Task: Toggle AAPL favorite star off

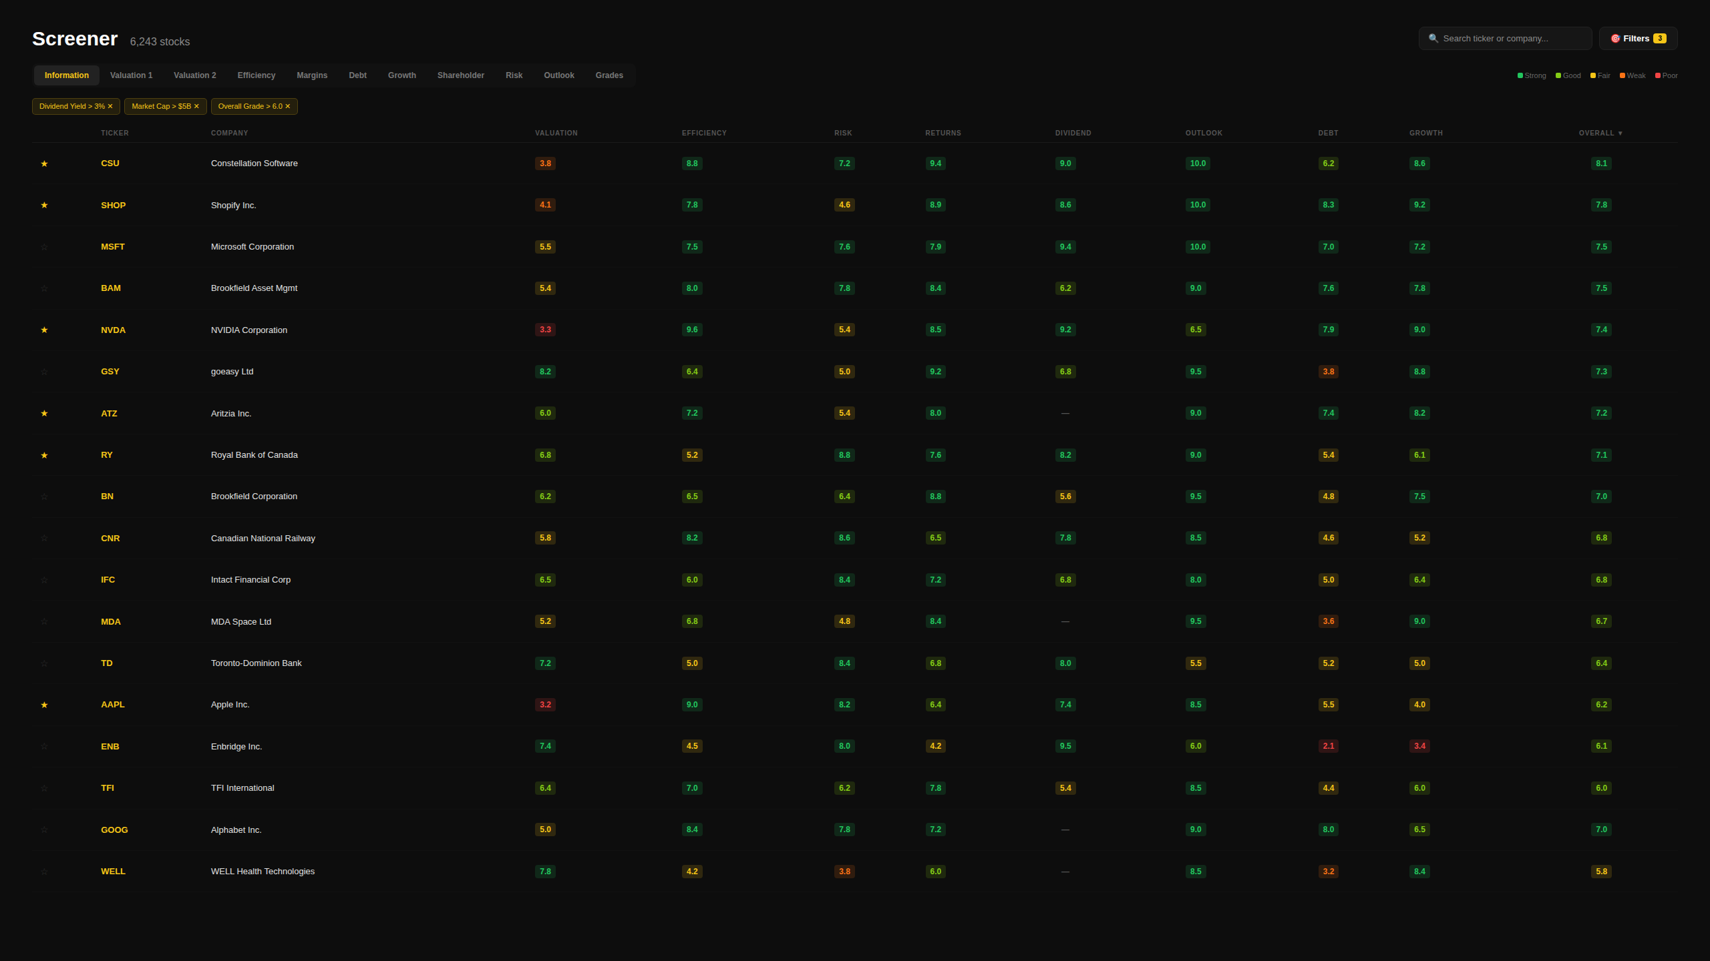Action: [x=44, y=705]
